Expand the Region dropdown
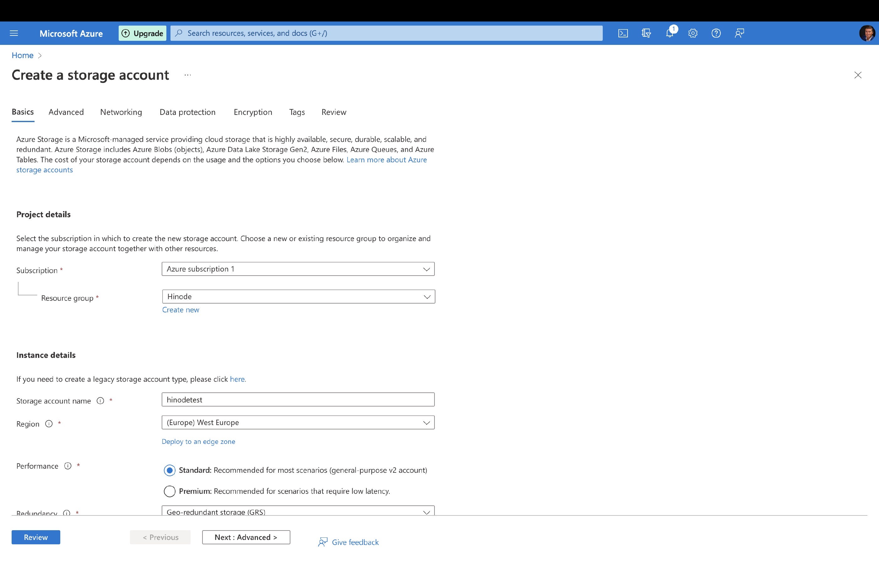The image size is (879, 571). 298,423
